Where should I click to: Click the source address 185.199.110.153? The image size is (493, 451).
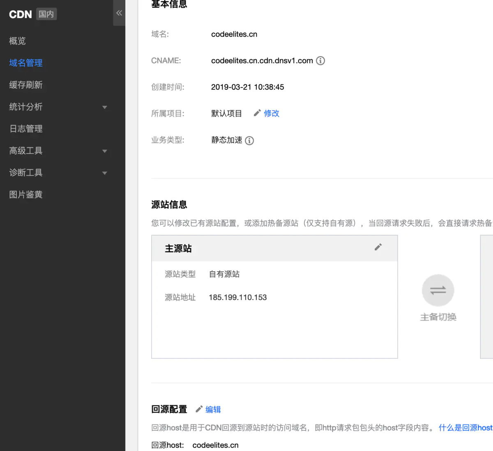[x=237, y=298]
